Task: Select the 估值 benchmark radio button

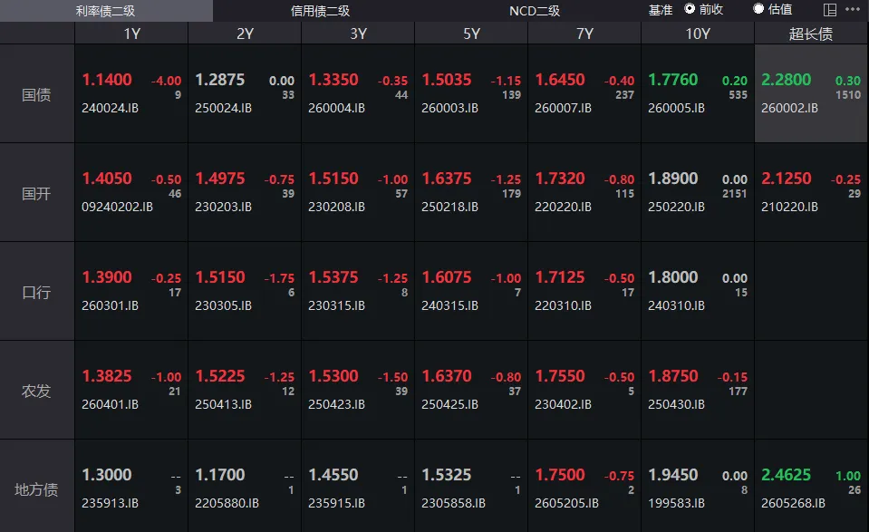Action: point(758,8)
